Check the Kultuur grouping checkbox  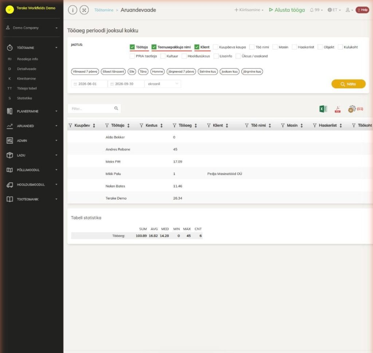click(163, 56)
